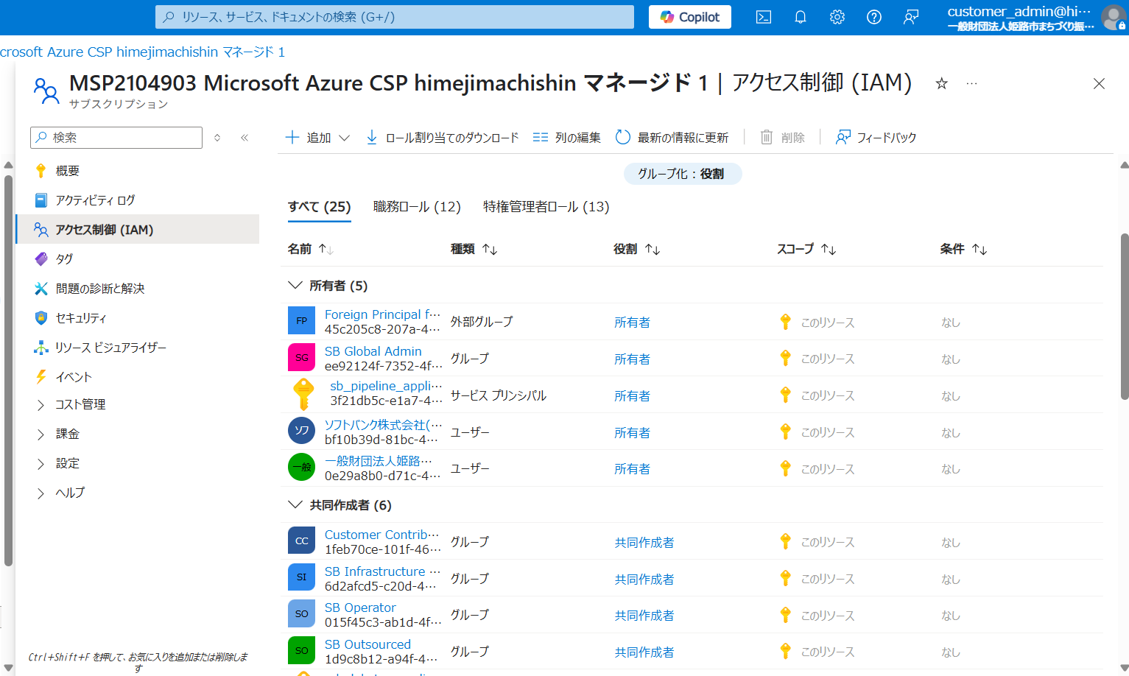
Task: Toggle expand-all sidebar menu arrows
Action: click(217, 138)
